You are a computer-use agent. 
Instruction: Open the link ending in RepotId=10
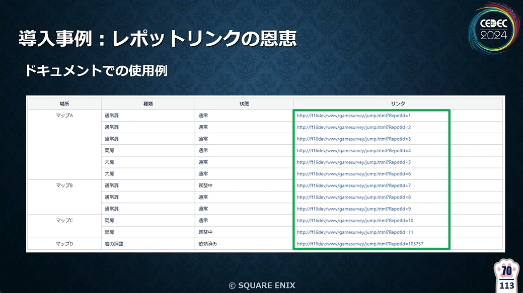coord(355,221)
